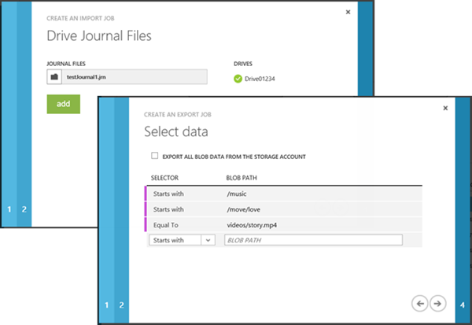Select the /music blob path row
The width and height of the screenshot is (472, 325).
click(x=283, y=193)
